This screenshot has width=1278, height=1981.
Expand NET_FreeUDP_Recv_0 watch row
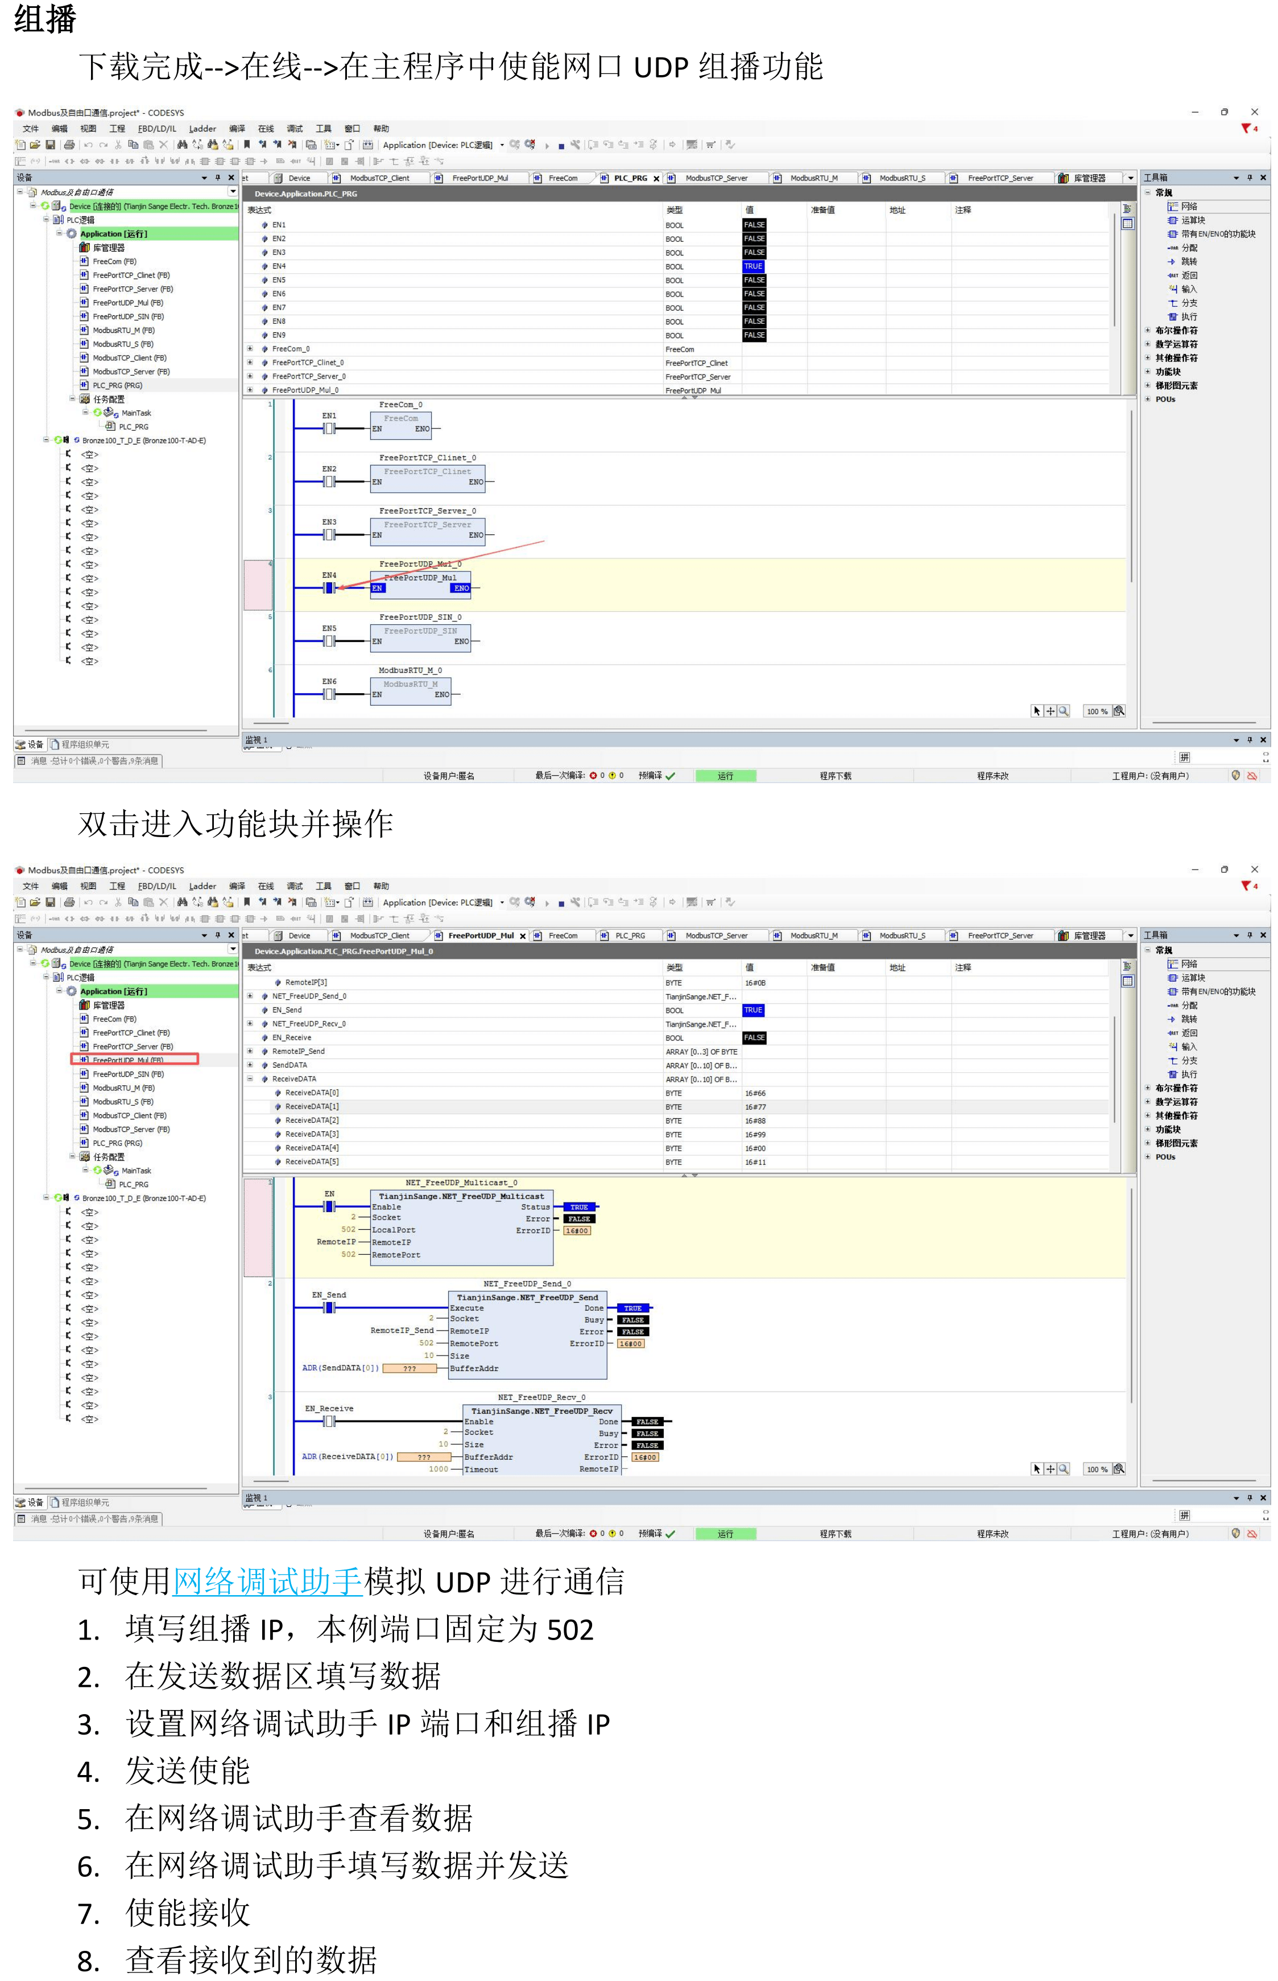click(x=250, y=1024)
